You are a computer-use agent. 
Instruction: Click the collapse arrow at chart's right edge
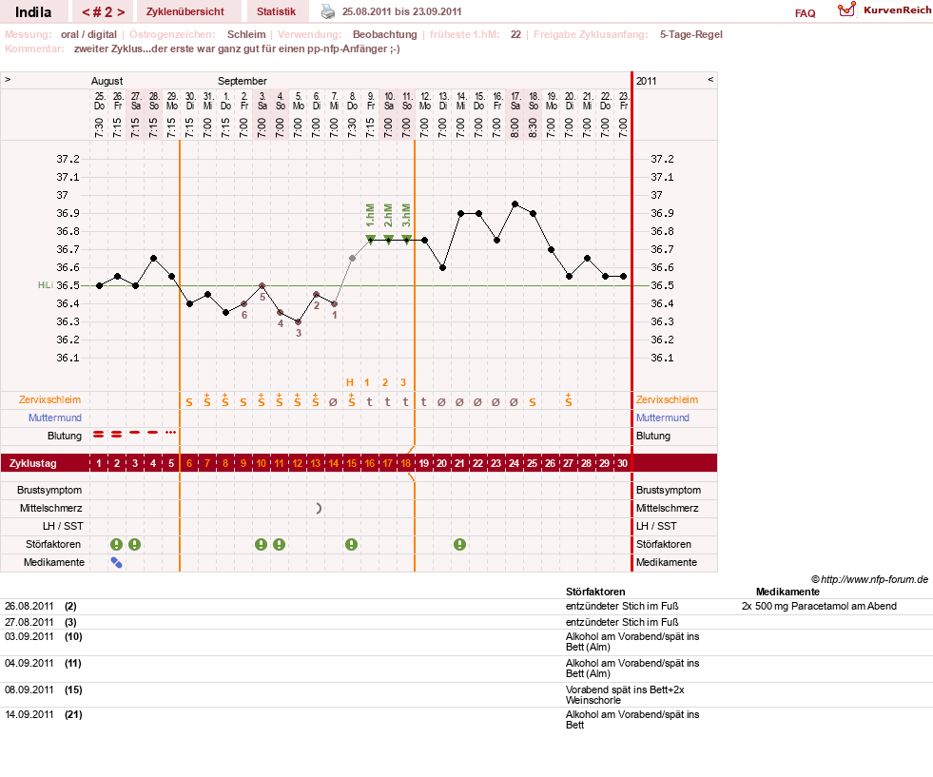[x=710, y=79]
